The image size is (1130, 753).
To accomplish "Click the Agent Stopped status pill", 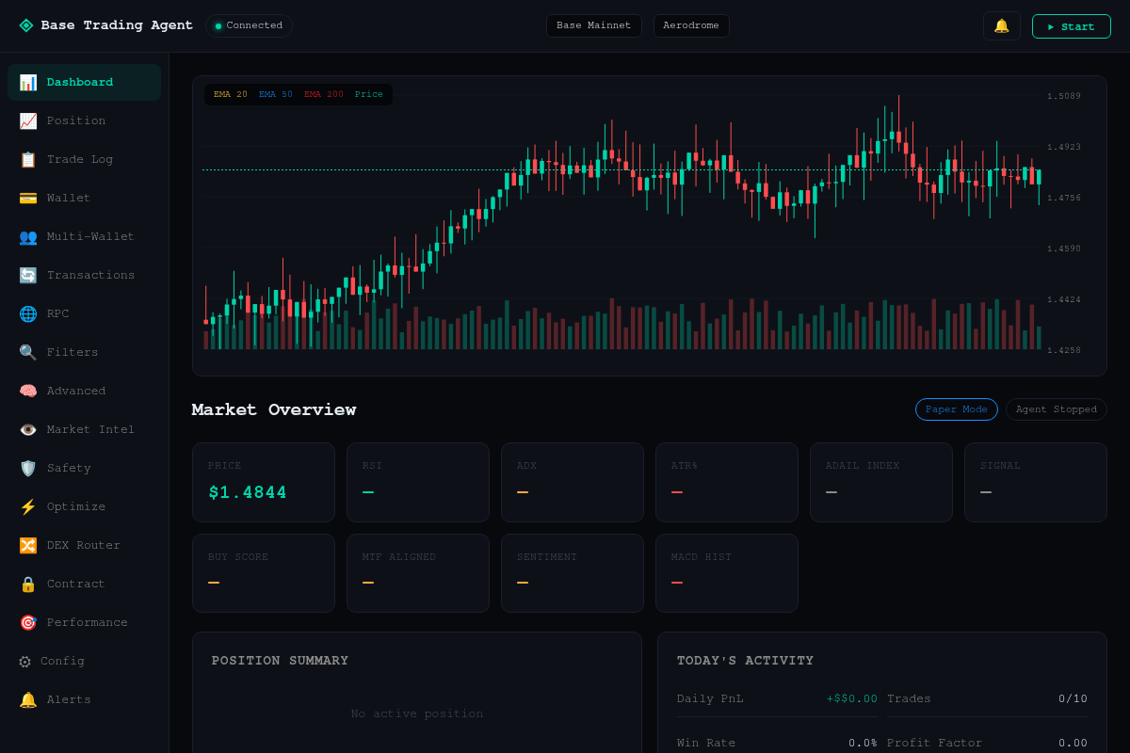I will click(x=1057, y=409).
